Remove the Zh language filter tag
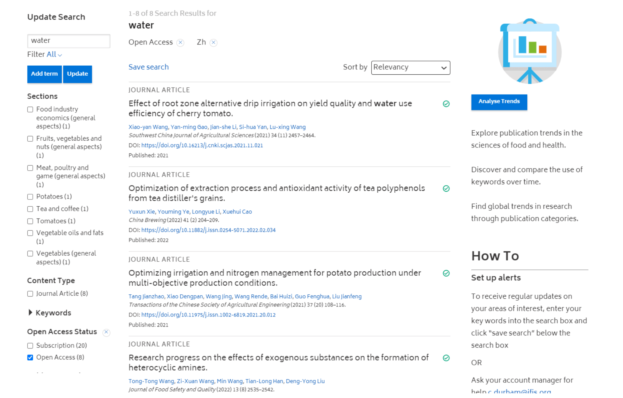Viewport: 623px width, 398px height. tap(213, 43)
